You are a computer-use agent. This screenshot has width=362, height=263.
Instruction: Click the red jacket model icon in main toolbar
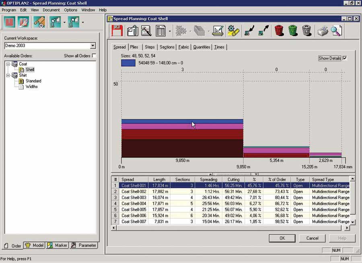coord(10,22)
